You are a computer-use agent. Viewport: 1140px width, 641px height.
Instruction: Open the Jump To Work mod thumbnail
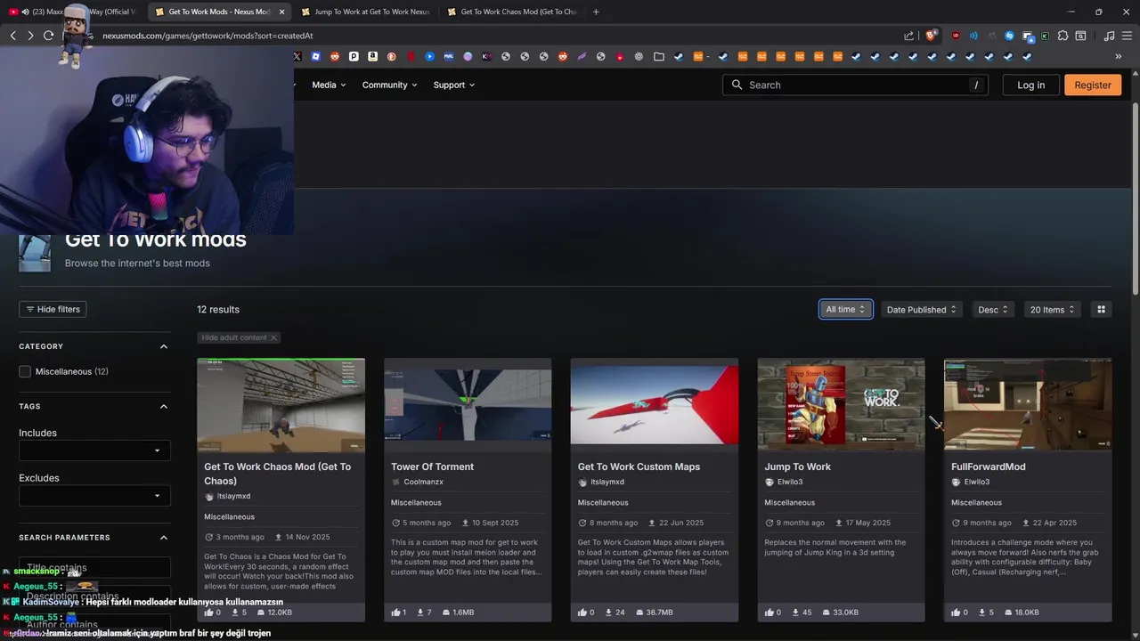point(841,404)
